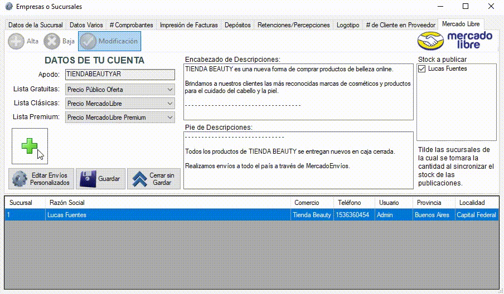Click the green plus add-account button
This screenshot has height=294, width=504.
pos(30,146)
